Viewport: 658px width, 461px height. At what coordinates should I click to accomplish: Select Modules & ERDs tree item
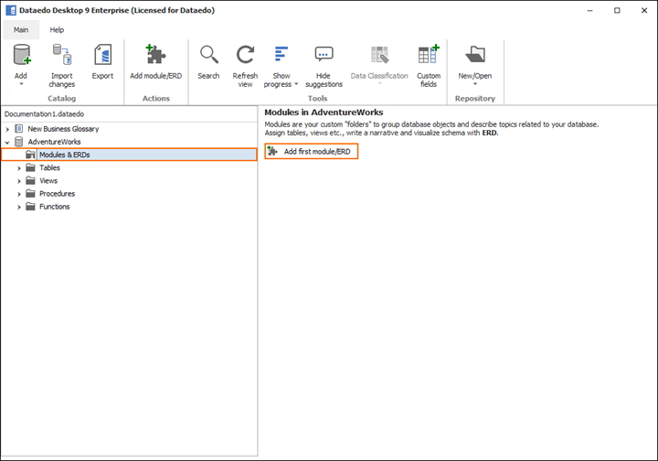tap(64, 155)
